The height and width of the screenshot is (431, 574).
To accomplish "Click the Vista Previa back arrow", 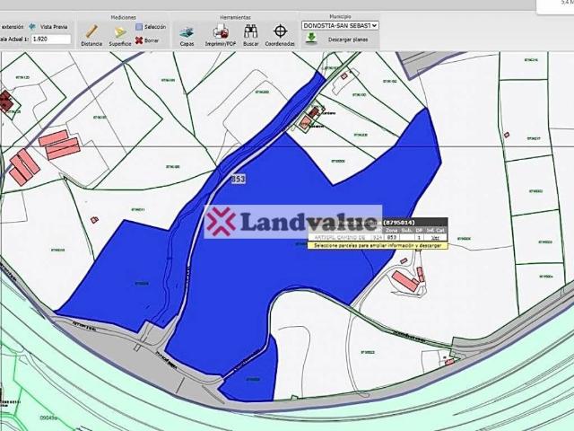I will coord(32,26).
